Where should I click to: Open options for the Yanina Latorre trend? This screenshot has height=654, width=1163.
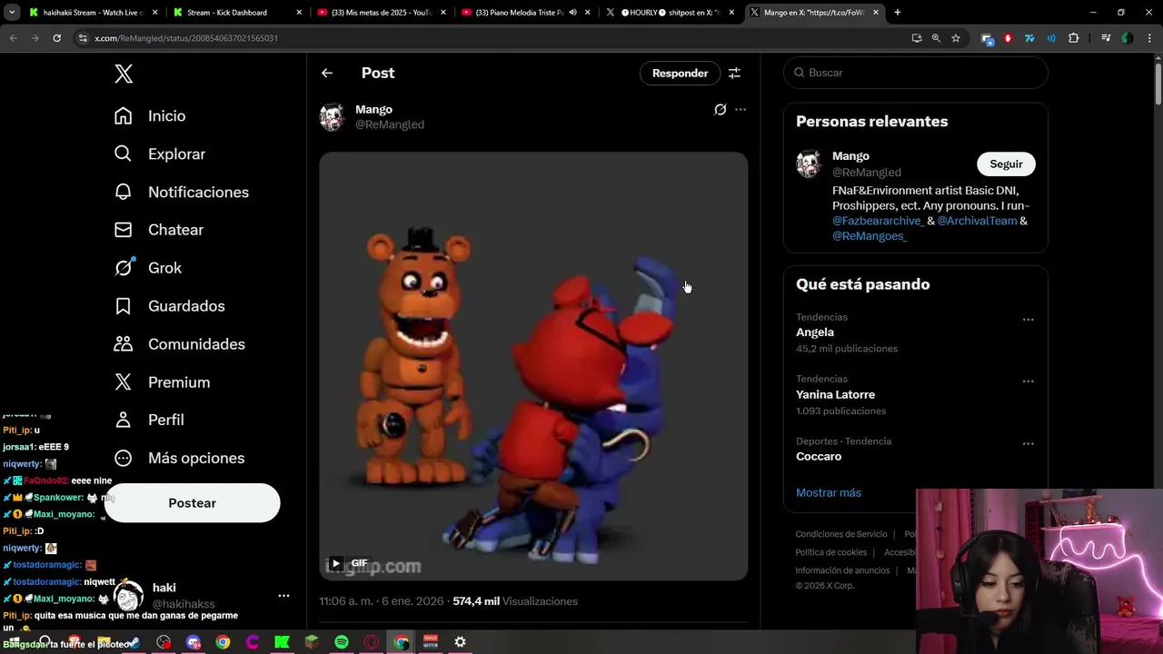1028,381
